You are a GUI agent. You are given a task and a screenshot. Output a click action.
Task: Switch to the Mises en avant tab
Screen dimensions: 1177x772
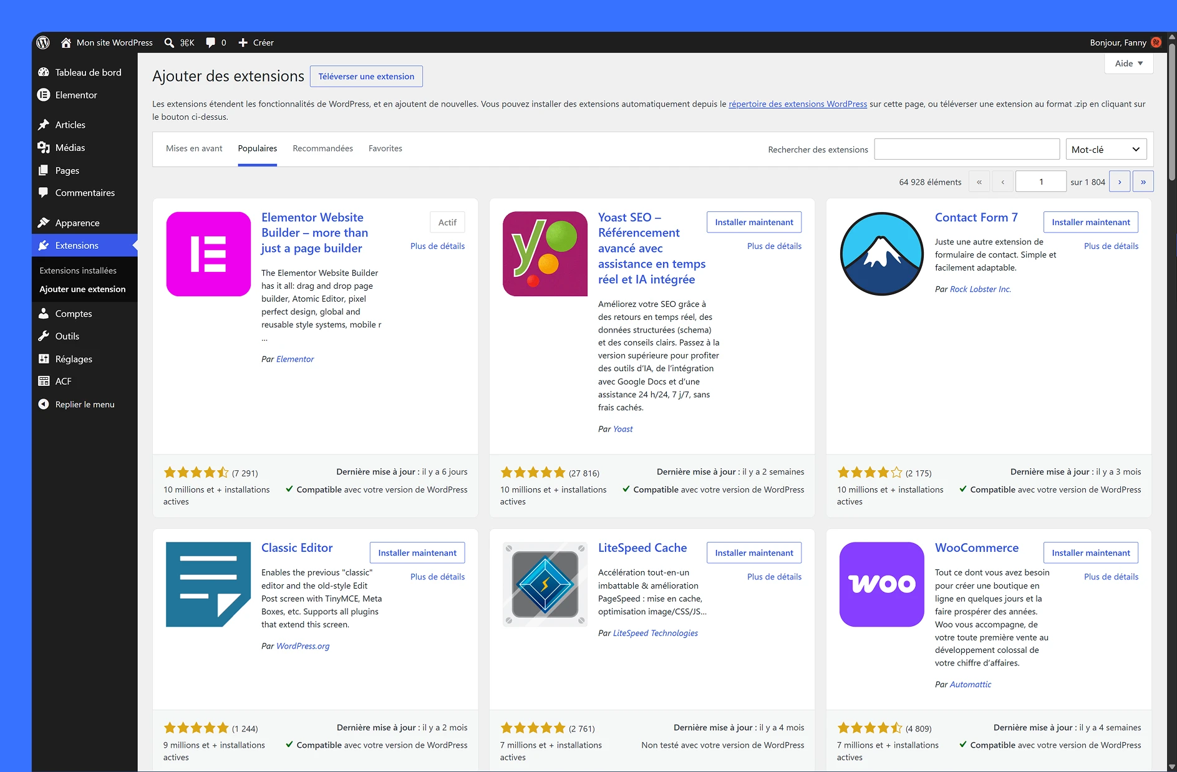point(194,148)
